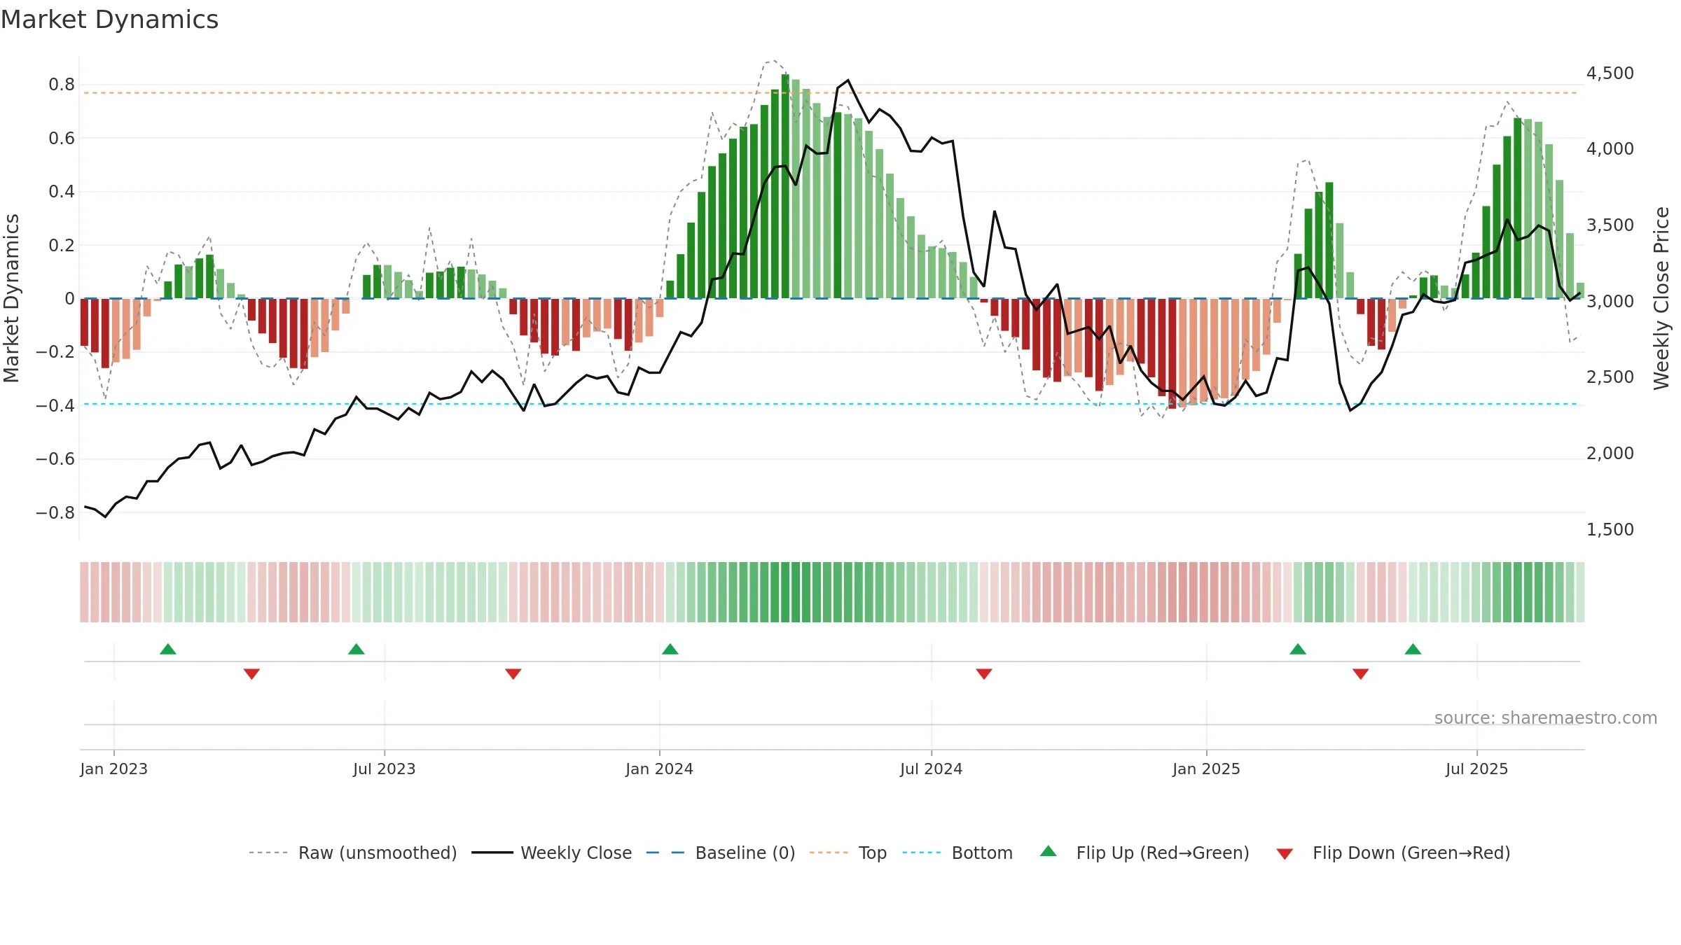This screenshot has height=945, width=1681.
Task: Toggle the 'Raw (unsmoothed)' legend entry
Action: click(353, 853)
